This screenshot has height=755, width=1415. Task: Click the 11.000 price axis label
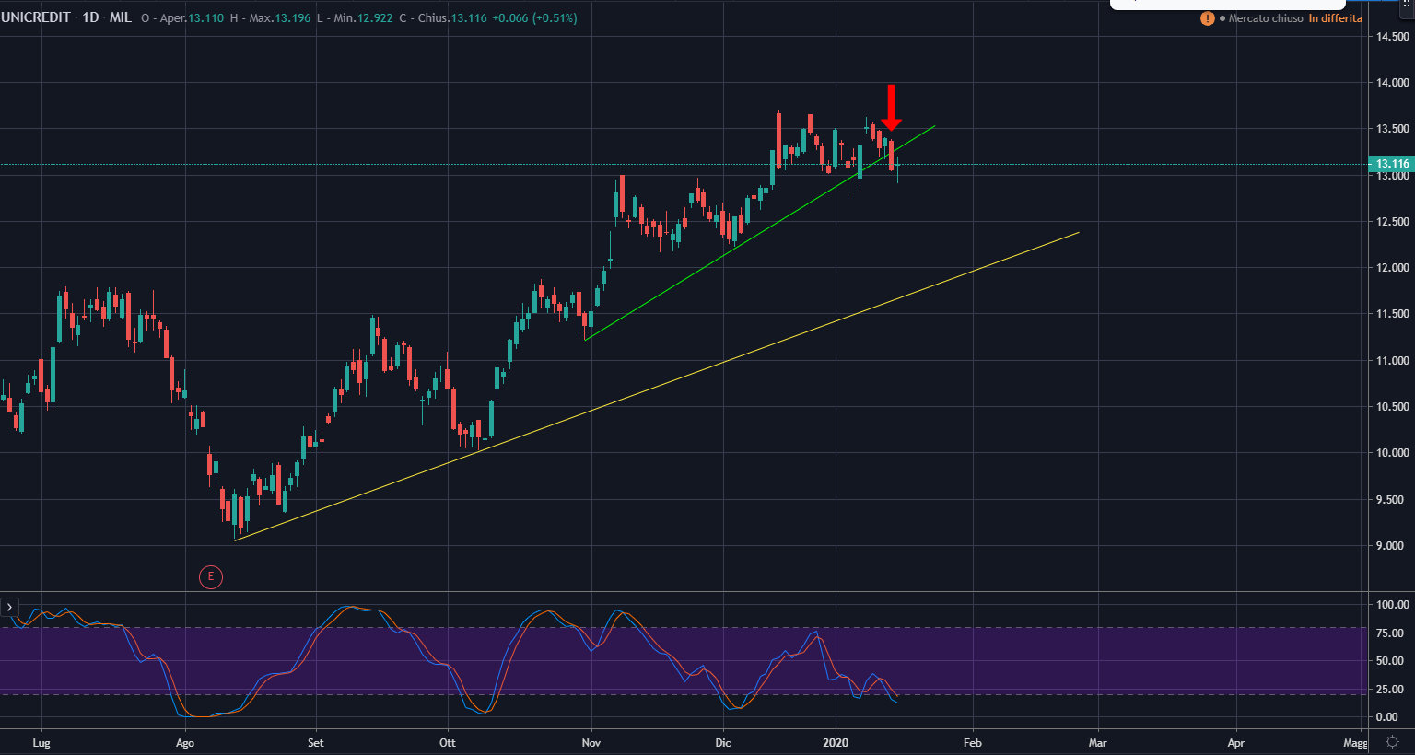(x=1392, y=361)
